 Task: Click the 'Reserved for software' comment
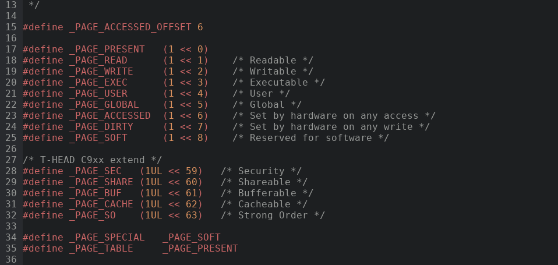(310, 137)
